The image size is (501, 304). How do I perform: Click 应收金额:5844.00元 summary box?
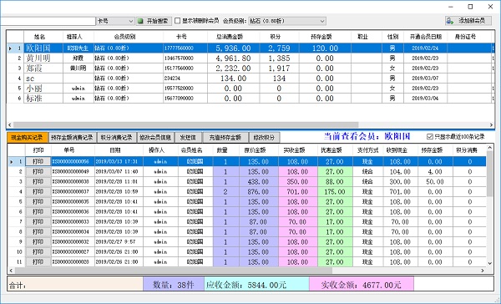(256, 285)
